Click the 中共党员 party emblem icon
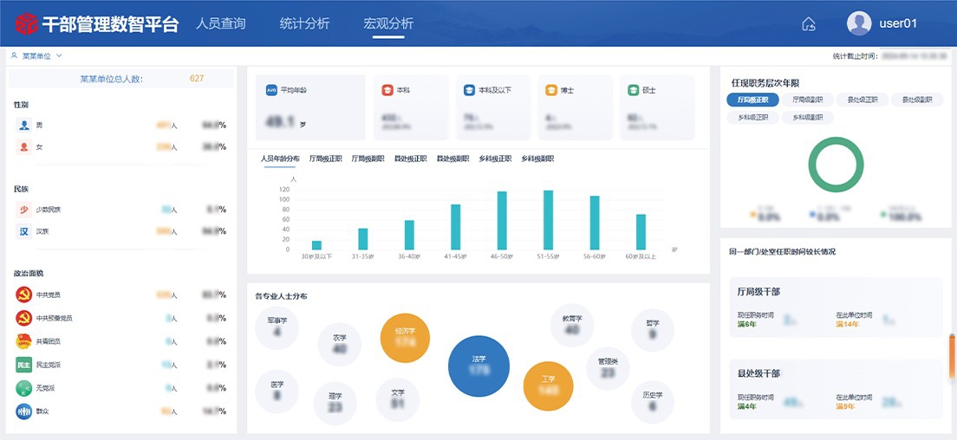 [23, 294]
